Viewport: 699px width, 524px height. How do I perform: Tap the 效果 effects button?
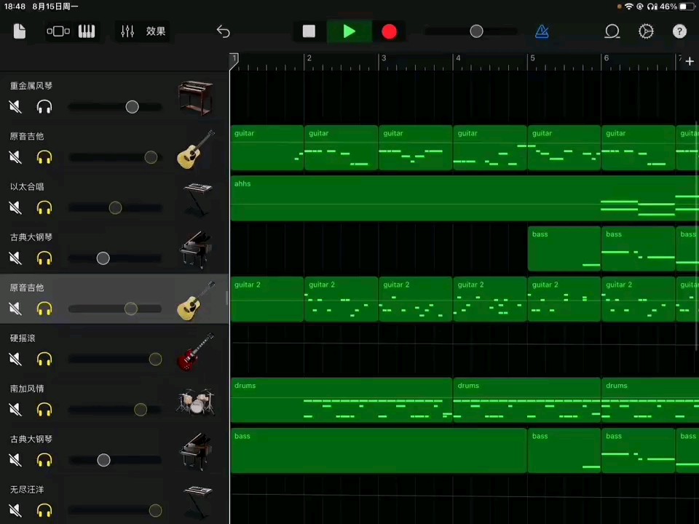(x=156, y=31)
